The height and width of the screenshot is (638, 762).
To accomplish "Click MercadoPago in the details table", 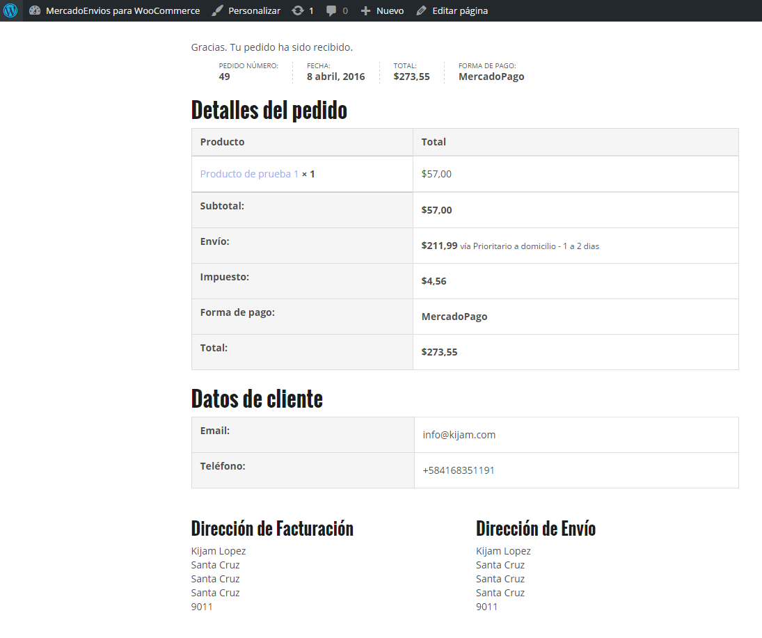I will coord(454,317).
